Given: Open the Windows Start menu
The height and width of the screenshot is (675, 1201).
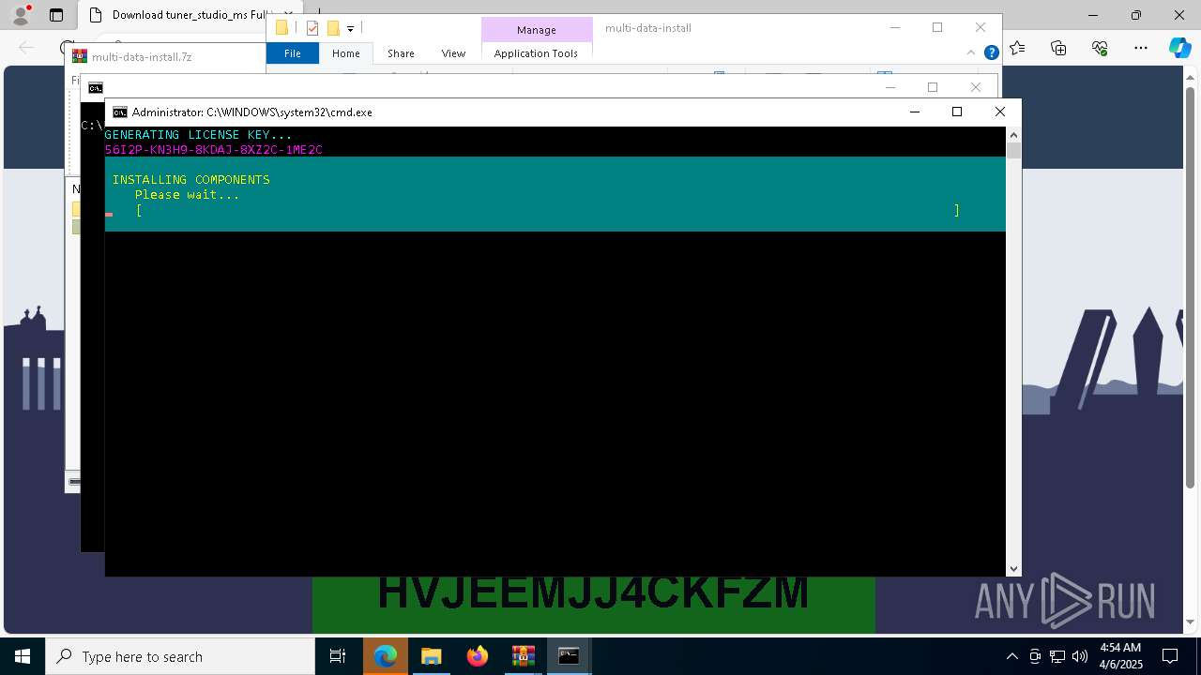Looking at the screenshot, I should coord(22,656).
